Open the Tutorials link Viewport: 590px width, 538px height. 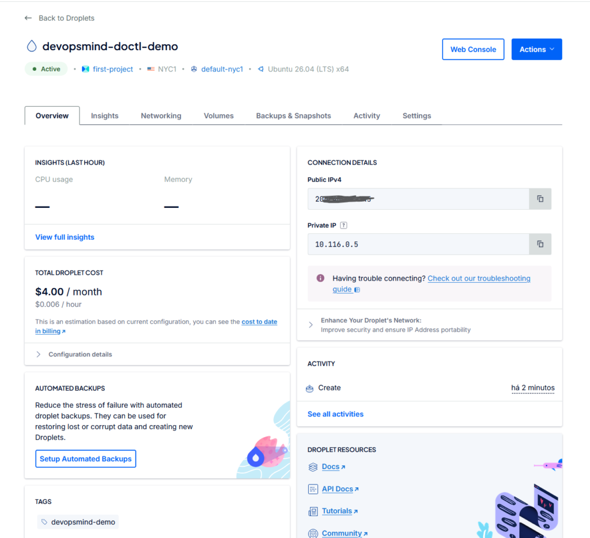[x=340, y=511]
